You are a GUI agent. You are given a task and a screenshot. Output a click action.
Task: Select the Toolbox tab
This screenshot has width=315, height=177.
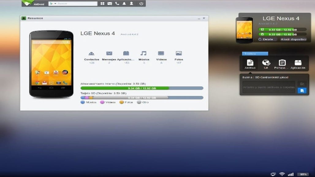[x=255, y=54]
